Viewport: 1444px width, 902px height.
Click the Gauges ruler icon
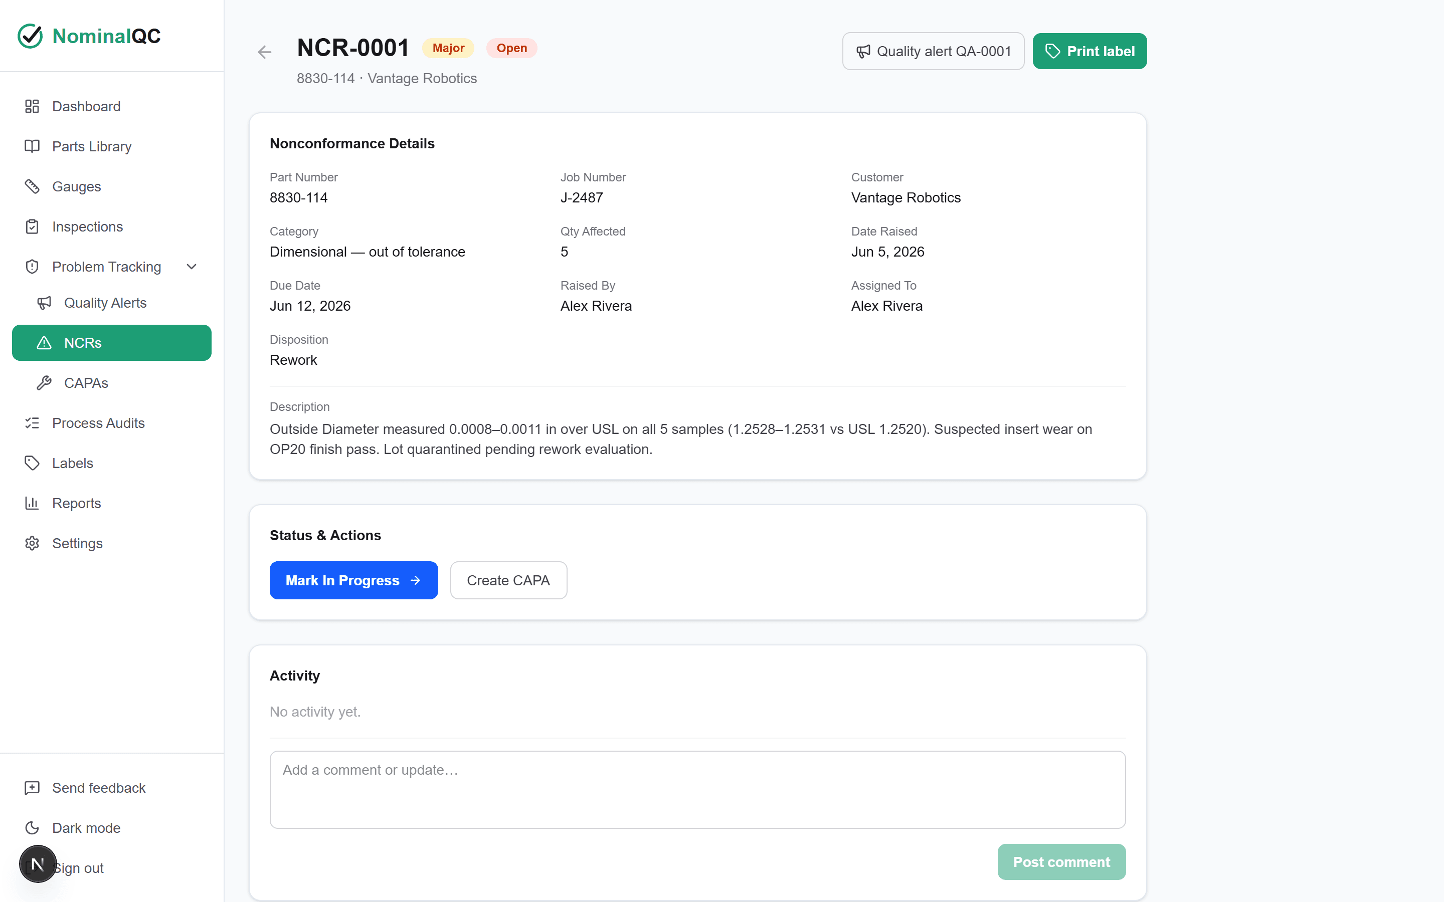(x=32, y=186)
